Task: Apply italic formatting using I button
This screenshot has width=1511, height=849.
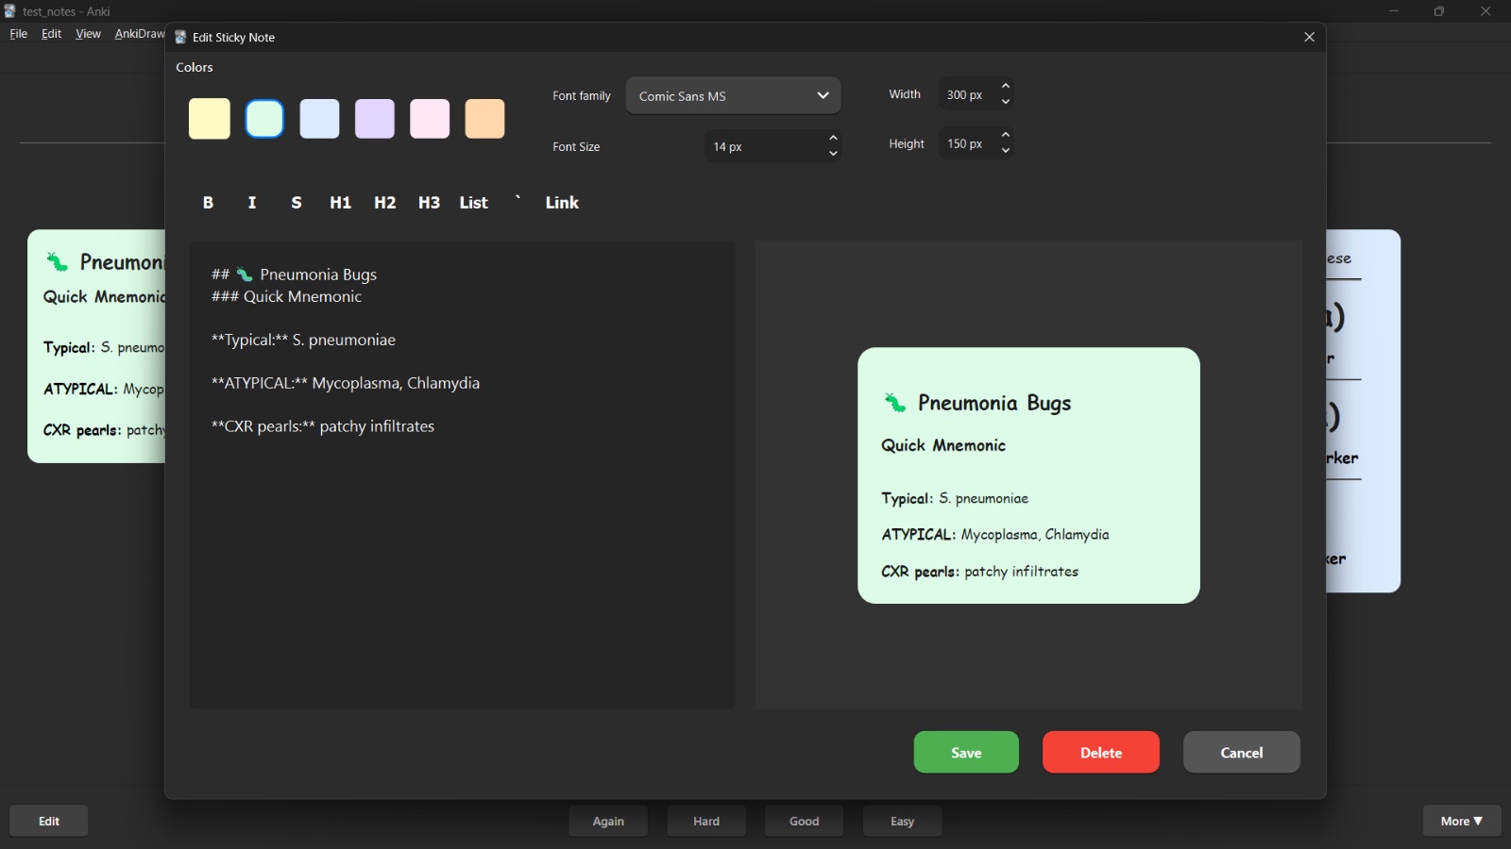Action: coord(252,203)
